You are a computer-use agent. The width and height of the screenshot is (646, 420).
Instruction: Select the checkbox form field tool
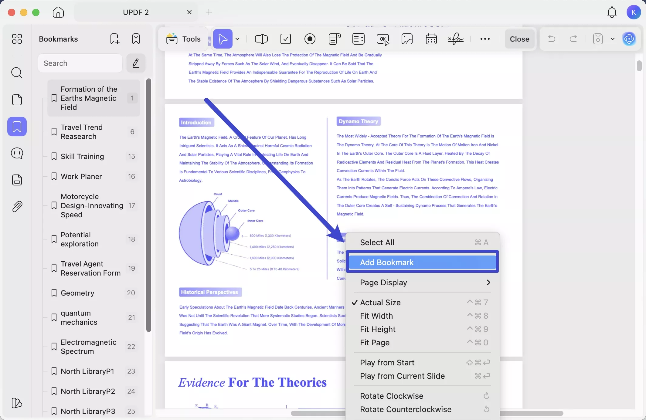pyautogui.click(x=285, y=39)
